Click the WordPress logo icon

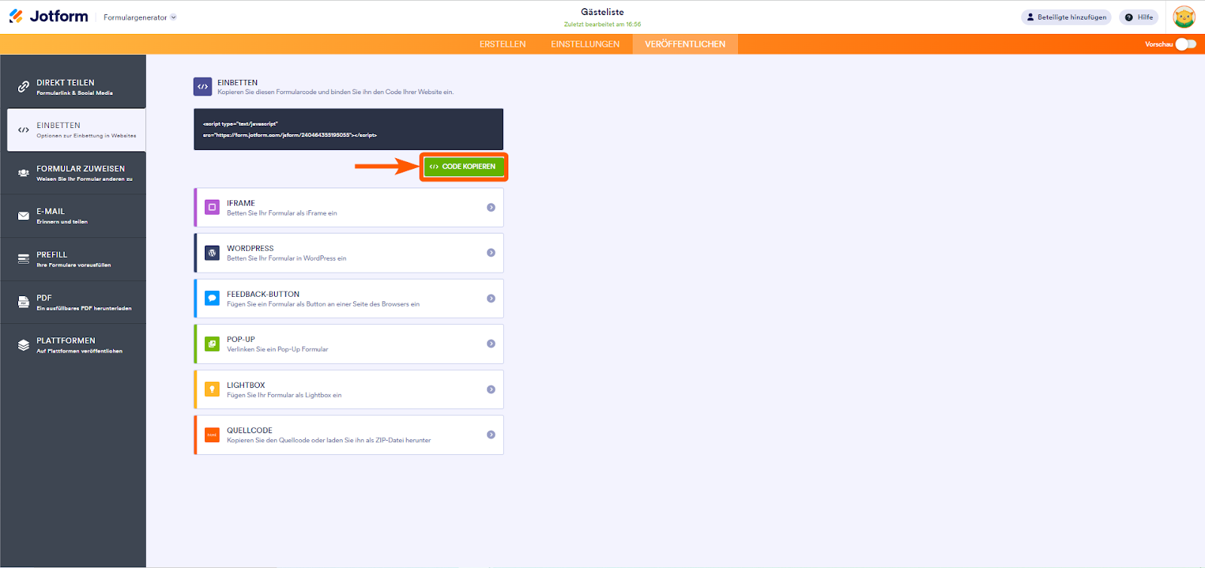[212, 253]
